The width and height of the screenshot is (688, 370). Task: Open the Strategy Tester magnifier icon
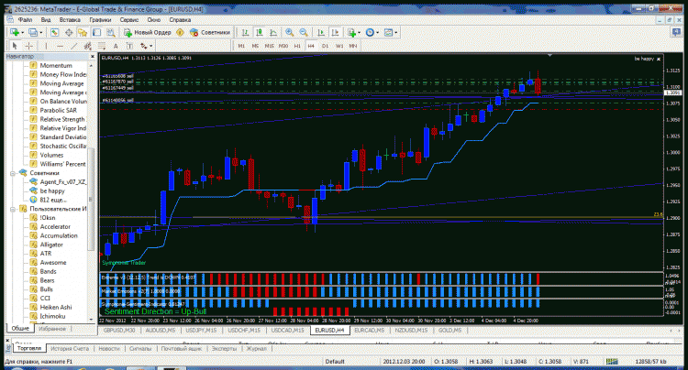111,32
